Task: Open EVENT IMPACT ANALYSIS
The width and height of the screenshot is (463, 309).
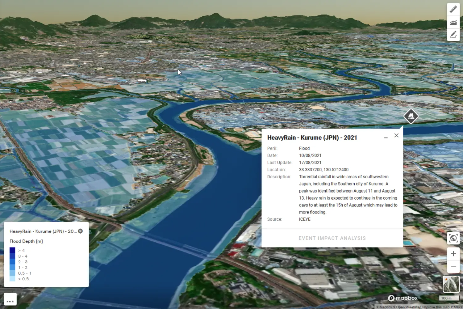Action: 332,238
